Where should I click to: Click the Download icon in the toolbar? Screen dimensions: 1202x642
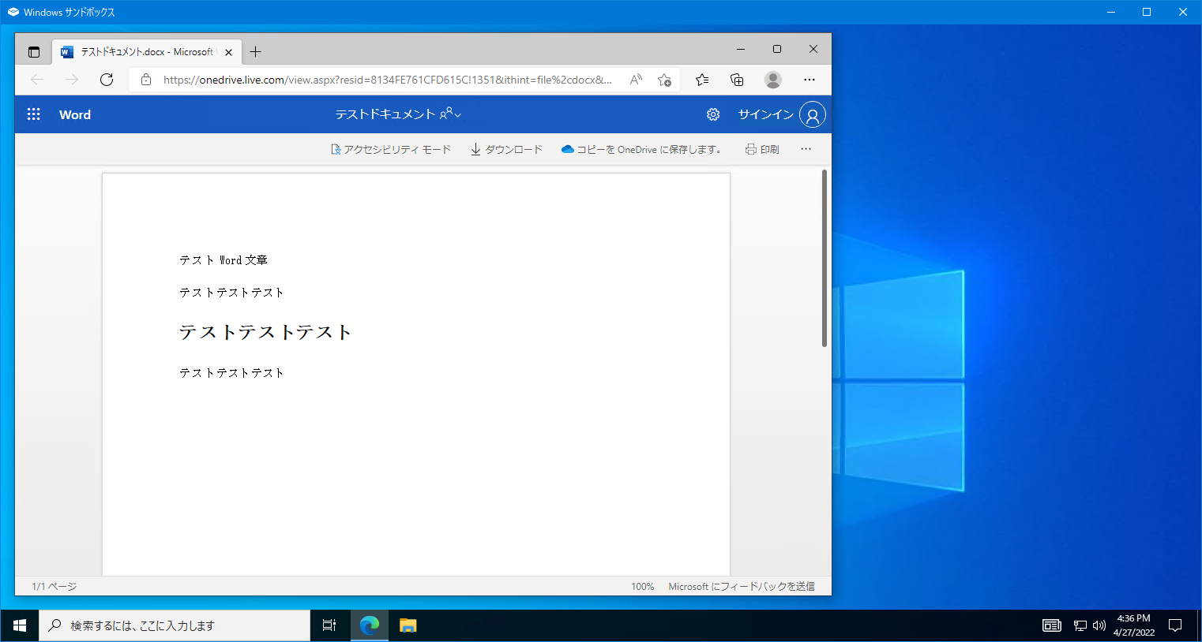pos(475,148)
